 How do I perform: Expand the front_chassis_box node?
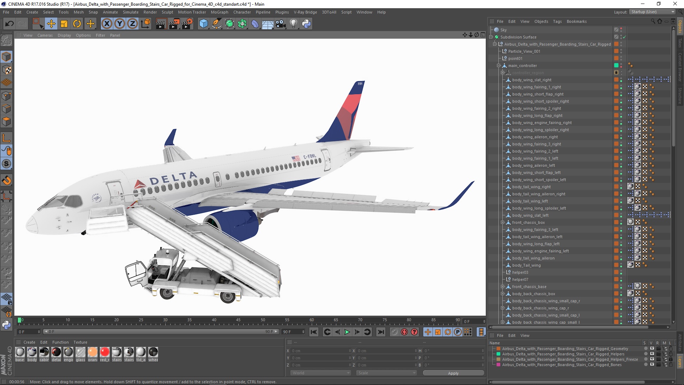(x=503, y=222)
